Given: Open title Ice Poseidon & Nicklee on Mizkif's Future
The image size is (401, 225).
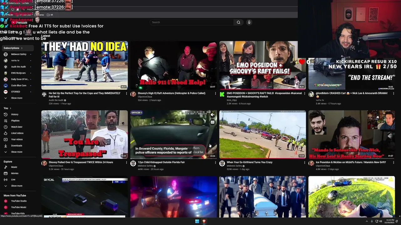Looking at the screenshot, I should (351, 162).
